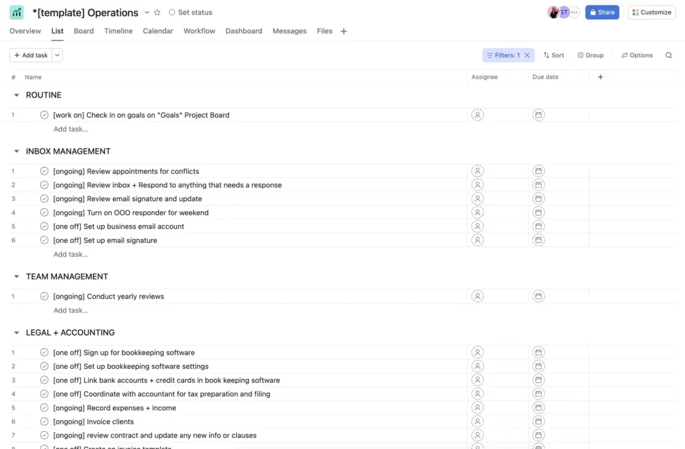Collapse the ROUTINE section
This screenshot has height=449, width=685.
[x=16, y=95]
